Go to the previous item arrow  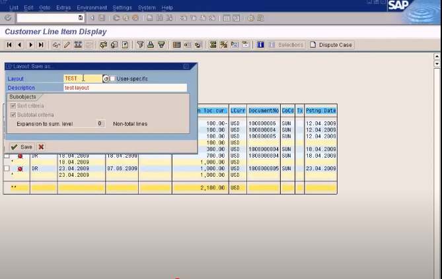(19, 45)
